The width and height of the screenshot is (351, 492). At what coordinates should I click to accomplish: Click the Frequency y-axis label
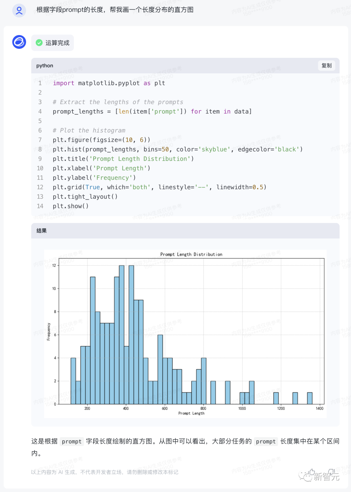[48, 331]
